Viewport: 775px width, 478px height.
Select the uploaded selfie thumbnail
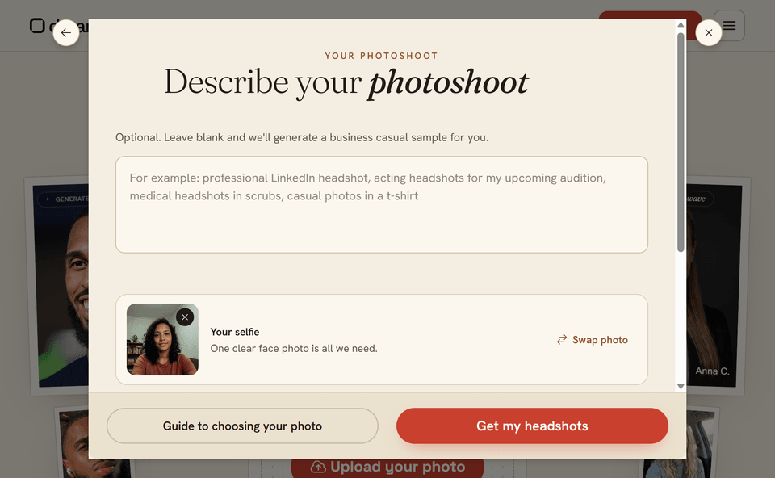pos(162,340)
